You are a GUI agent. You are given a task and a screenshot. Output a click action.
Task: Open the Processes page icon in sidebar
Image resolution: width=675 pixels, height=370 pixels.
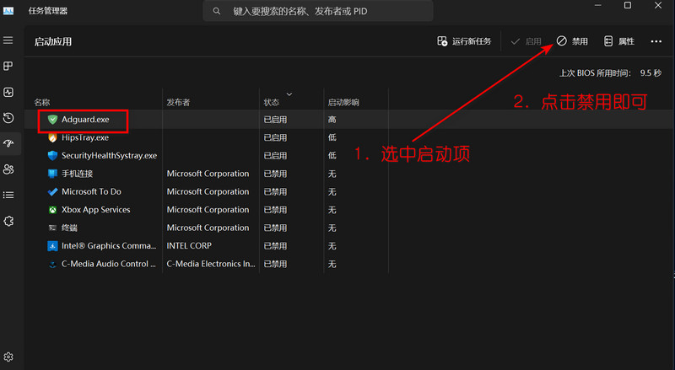[8, 66]
